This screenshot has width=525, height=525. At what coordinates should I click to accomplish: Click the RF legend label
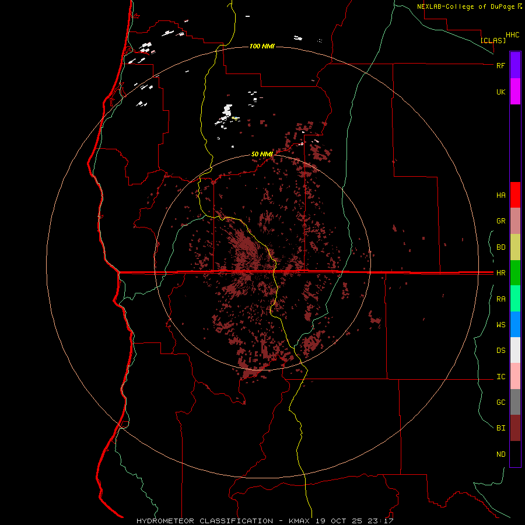501,65
